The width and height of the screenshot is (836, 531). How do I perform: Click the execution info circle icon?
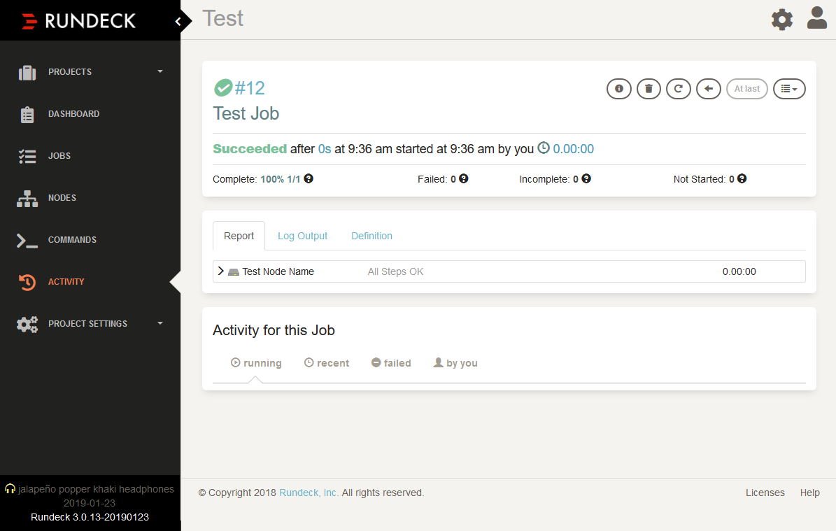point(618,88)
